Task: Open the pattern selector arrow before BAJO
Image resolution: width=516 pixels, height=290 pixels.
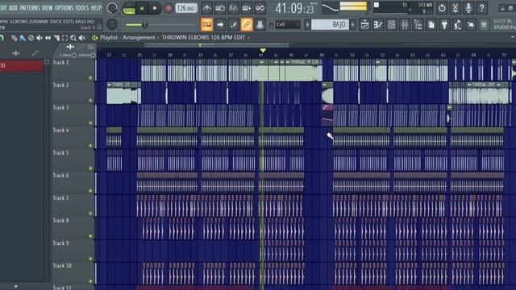Action: [307, 24]
